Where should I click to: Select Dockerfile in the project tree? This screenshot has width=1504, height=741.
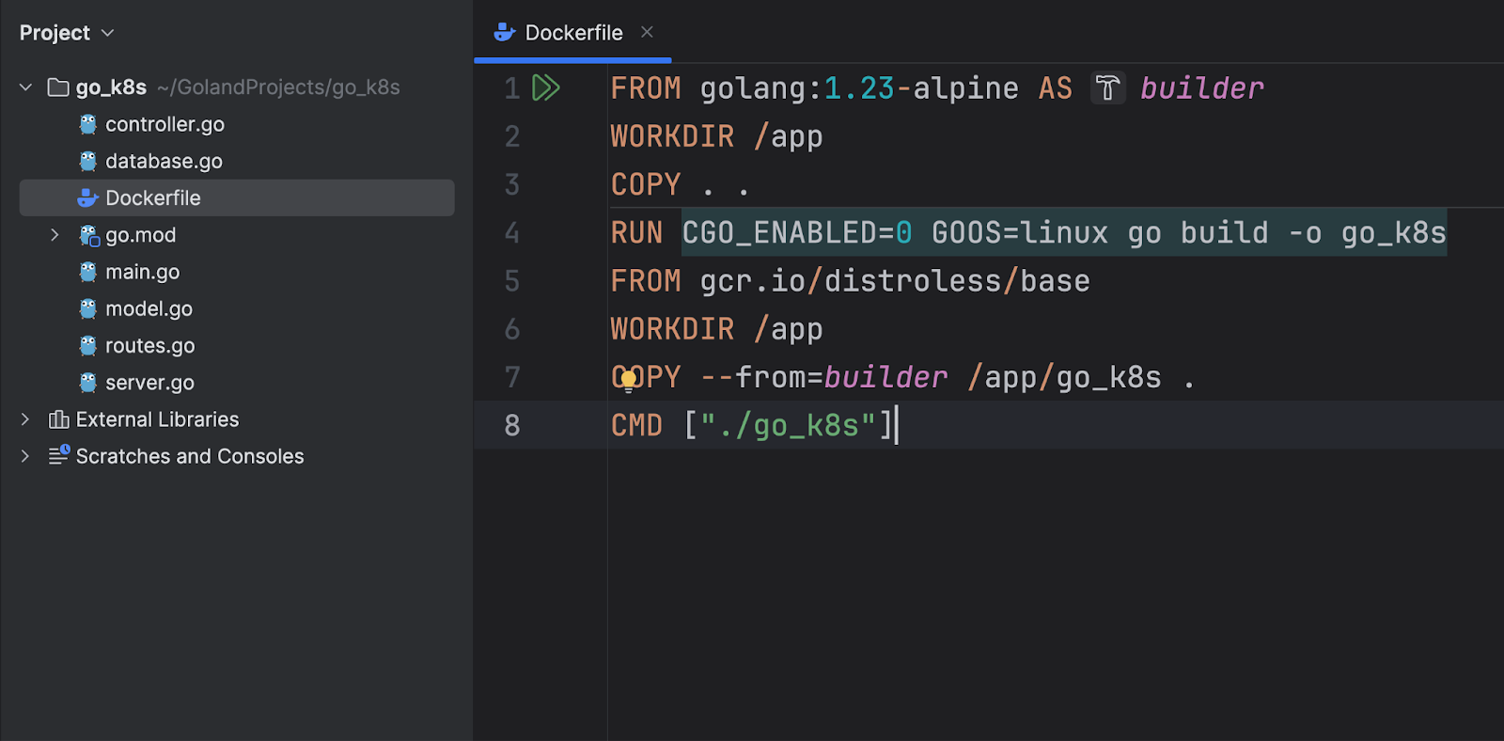[x=237, y=197]
